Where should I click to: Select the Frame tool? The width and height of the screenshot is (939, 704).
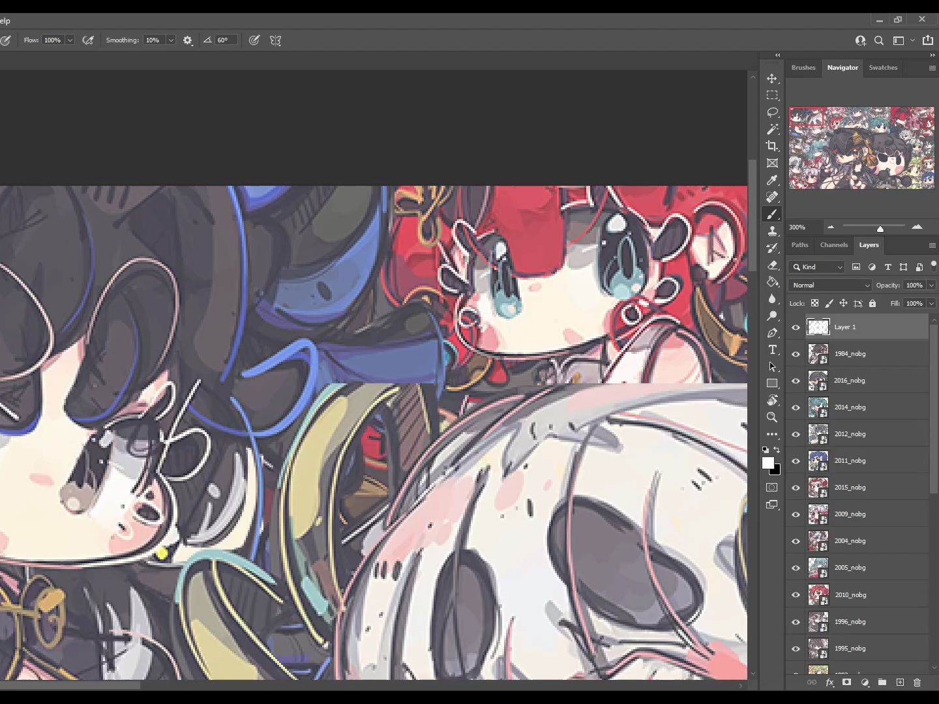click(772, 163)
